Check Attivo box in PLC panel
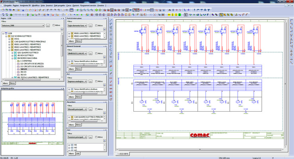Image resolution: width=294 pixels, height=159 pixels. [96, 81]
